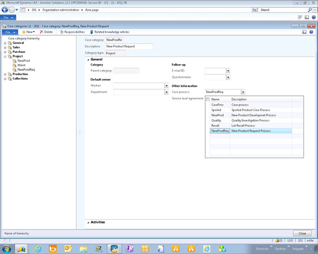This screenshot has height=254, width=318.
Task: Open the File menu in Case categories form
Action: pos(10,32)
